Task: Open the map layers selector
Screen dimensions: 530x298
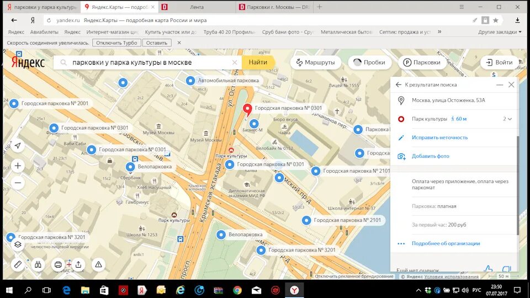Action: [x=18, y=244]
